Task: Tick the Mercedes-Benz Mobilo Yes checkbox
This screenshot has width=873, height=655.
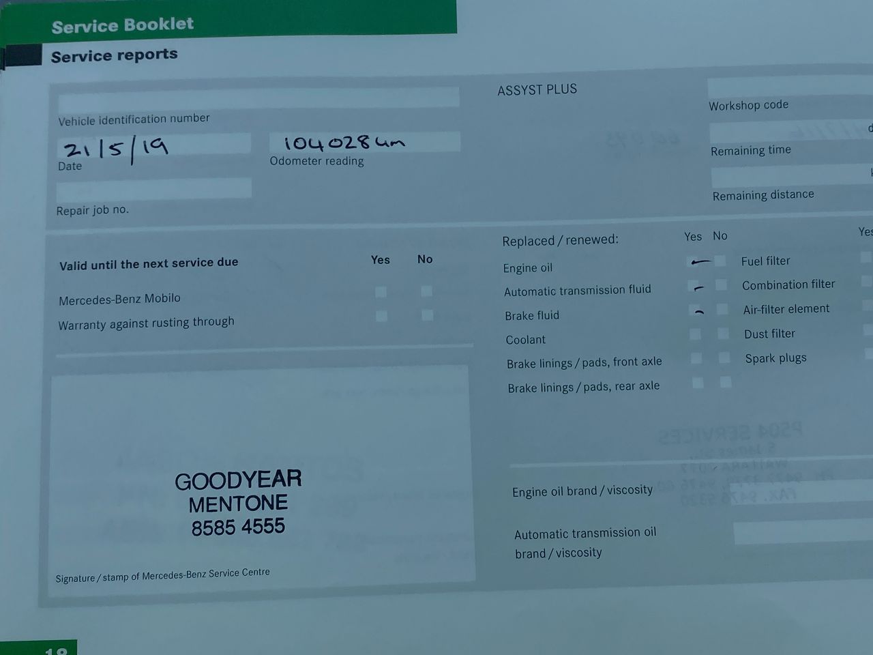Action: 381,292
